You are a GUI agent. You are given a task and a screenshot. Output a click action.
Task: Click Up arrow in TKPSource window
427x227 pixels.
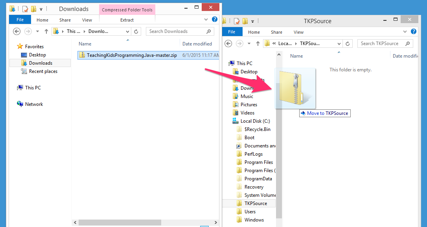coord(258,44)
